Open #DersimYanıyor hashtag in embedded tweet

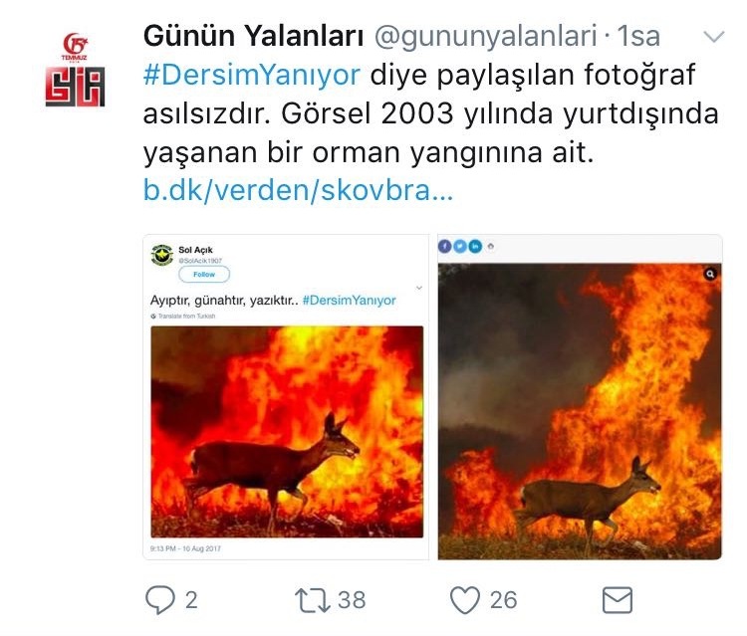point(350,301)
